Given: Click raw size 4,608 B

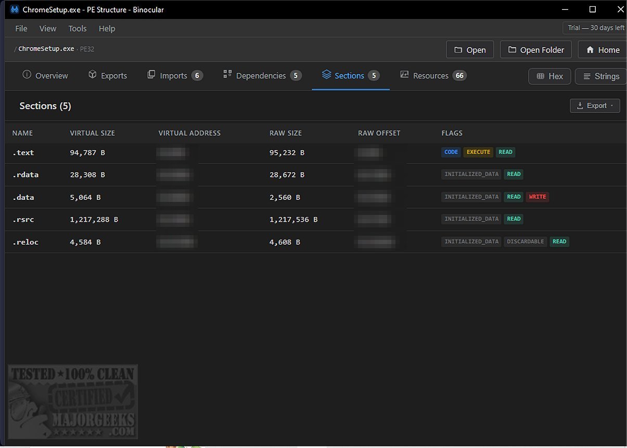Looking at the screenshot, I should click(285, 242).
